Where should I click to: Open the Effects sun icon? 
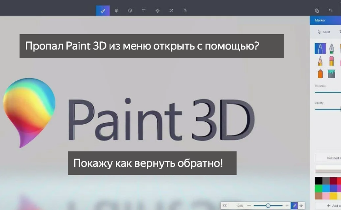point(157,10)
